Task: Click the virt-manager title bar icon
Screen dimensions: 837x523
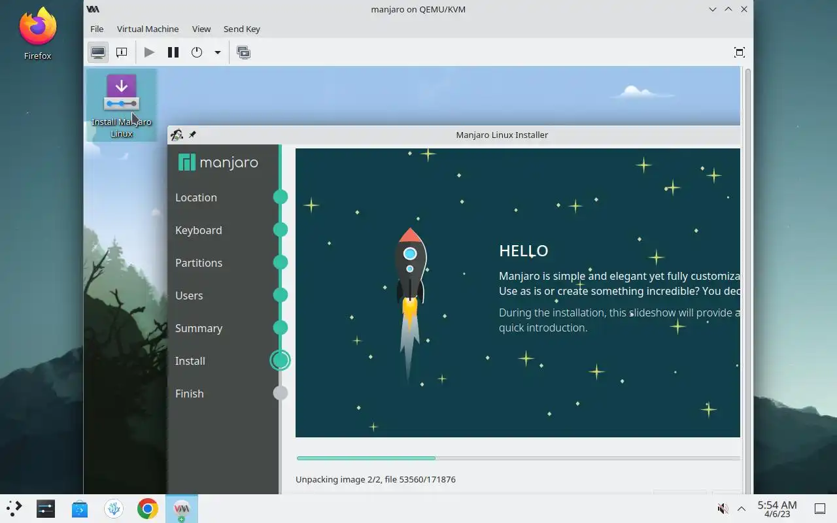Action: tap(93, 9)
